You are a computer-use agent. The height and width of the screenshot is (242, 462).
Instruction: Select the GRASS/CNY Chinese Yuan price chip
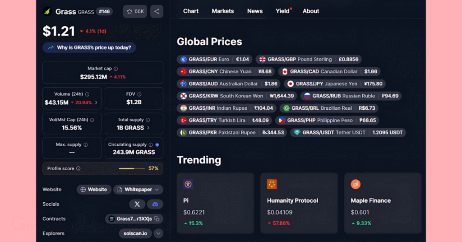pos(226,72)
